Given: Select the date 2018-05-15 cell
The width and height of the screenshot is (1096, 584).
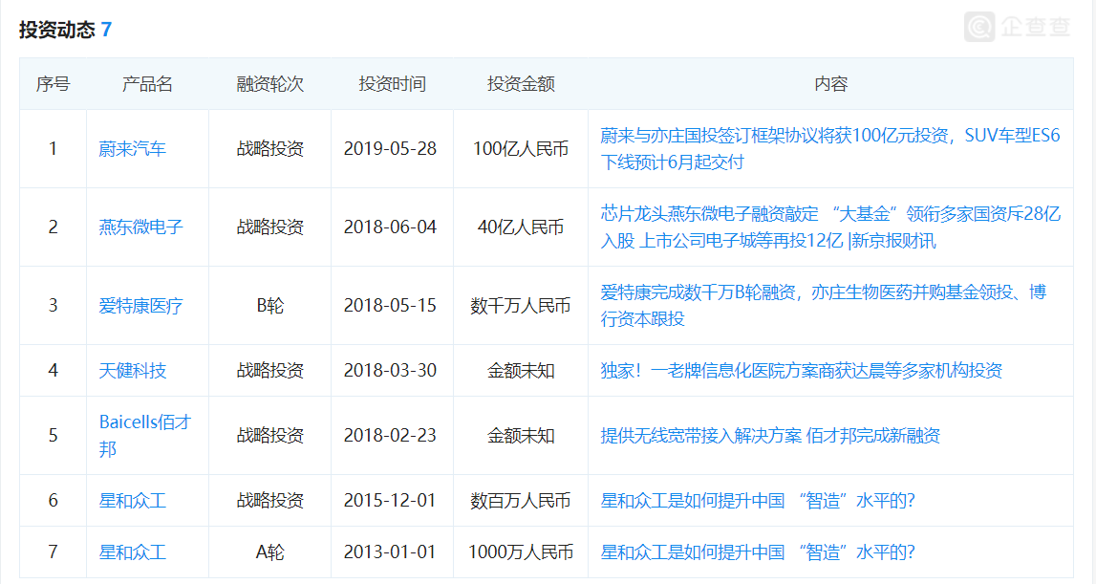Looking at the screenshot, I should [x=390, y=306].
